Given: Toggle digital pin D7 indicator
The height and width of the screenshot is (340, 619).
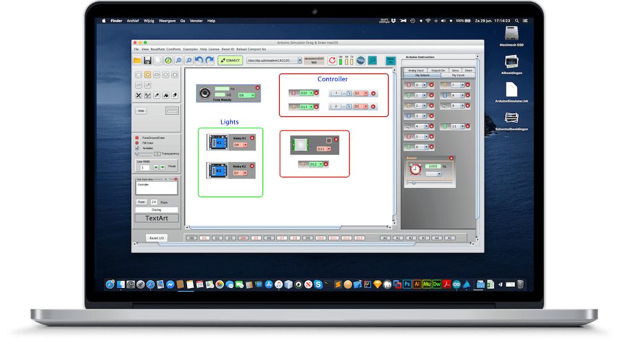Looking at the screenshot, I should [282, 238].
